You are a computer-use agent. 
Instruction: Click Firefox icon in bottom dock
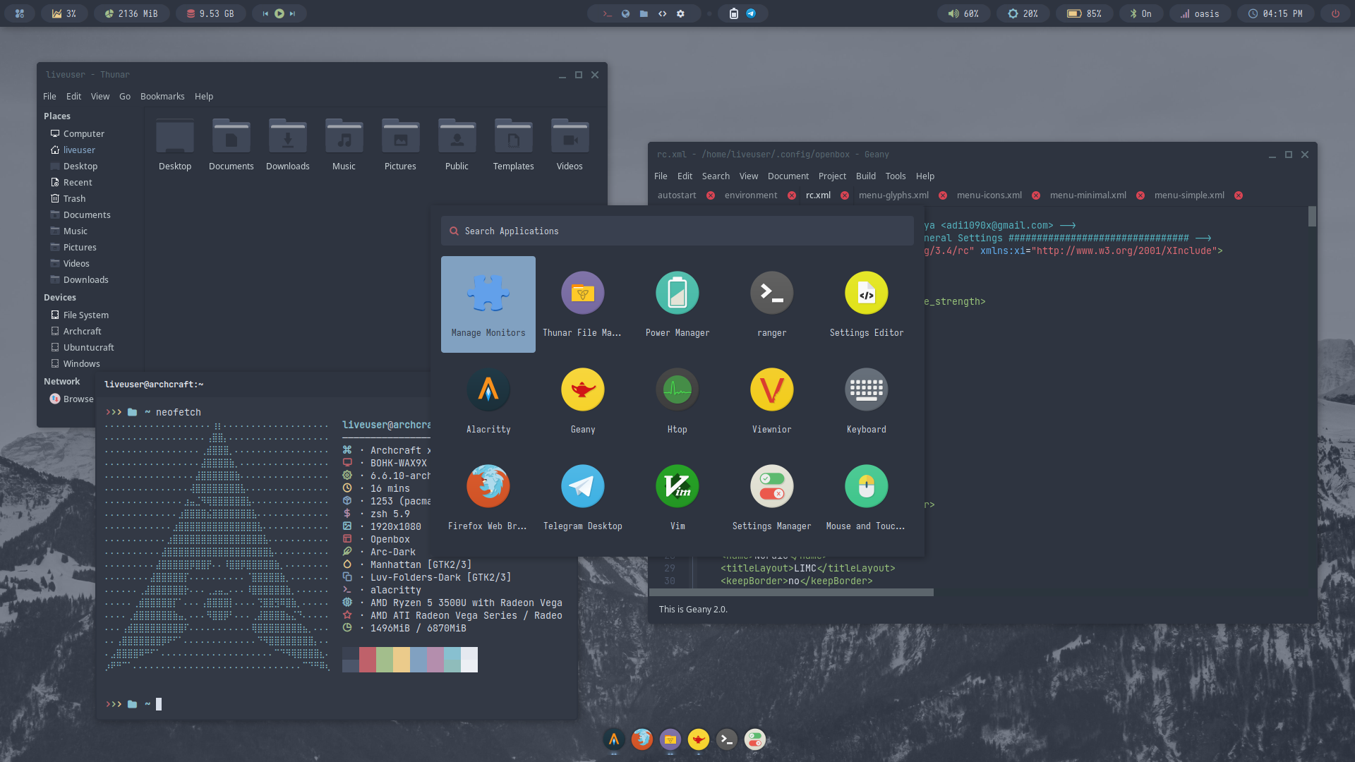[x=642, y=739]
